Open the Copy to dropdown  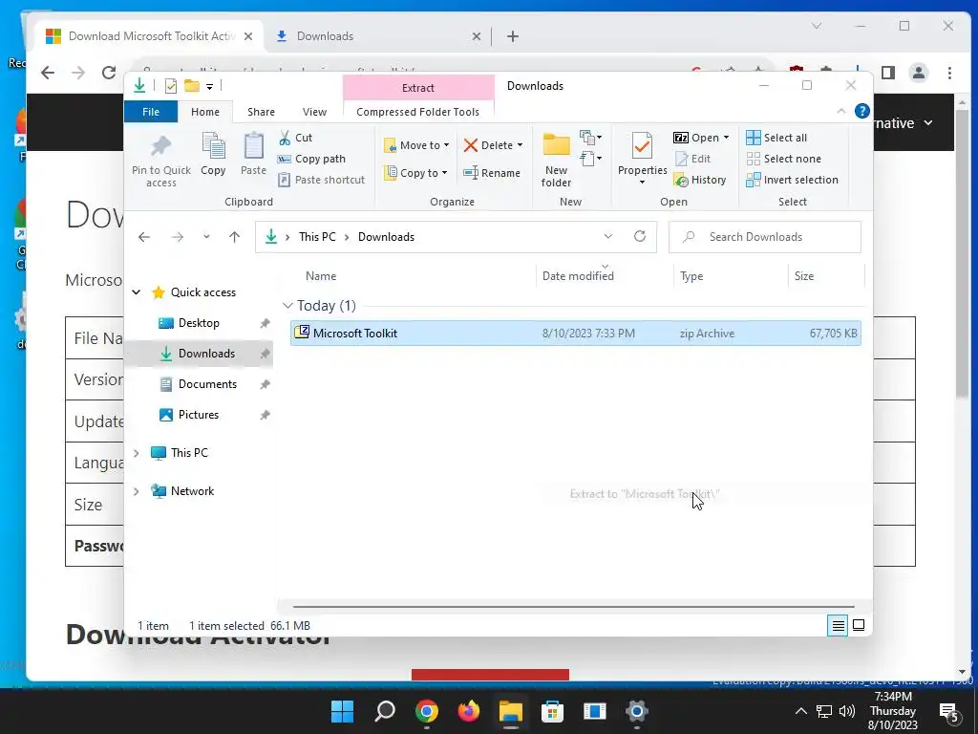(416, 173)
